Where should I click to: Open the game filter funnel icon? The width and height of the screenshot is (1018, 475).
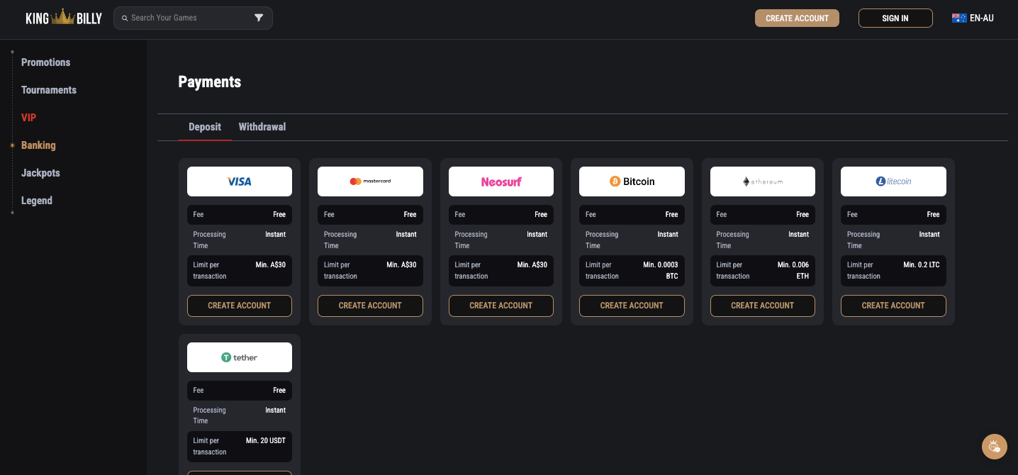click(x=259, y=18)
